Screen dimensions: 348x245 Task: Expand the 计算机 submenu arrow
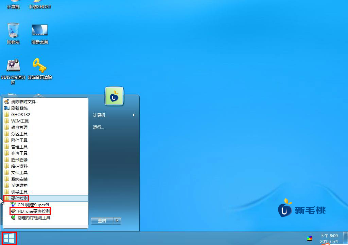coord(134,115)
